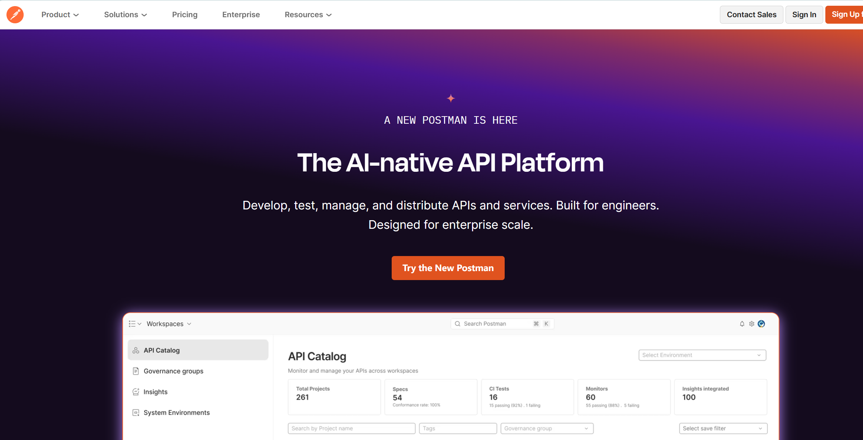Click the Search by Project name field
This screenshot has width=863, height=440.
[x=352, y=429]
